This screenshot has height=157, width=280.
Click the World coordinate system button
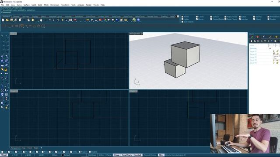(4, 155)
